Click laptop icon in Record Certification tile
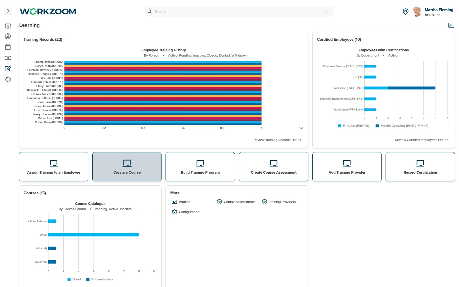 (x=420, y=163)
